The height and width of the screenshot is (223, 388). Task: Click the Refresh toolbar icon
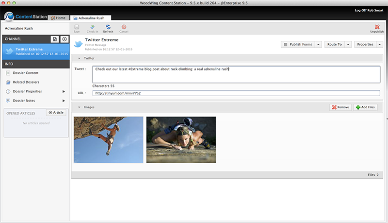pyautogui.click(x=108, y=28)
